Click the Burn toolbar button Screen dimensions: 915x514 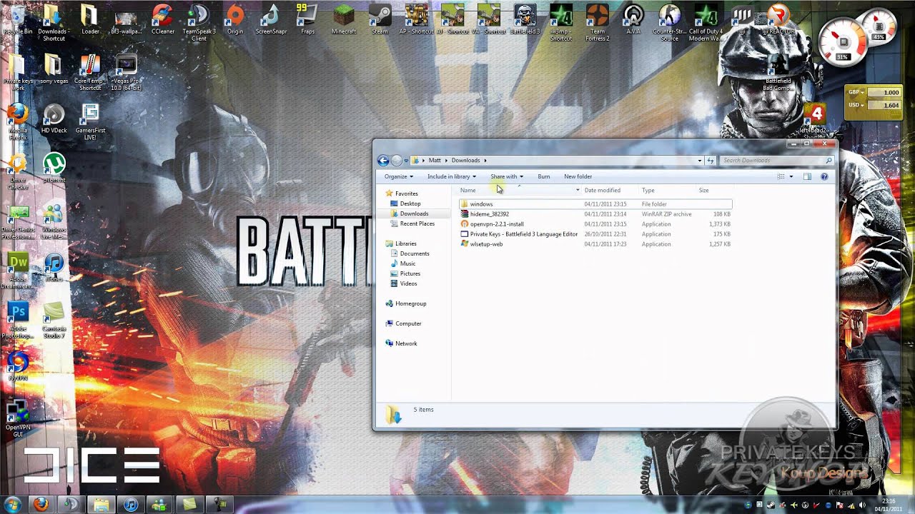[x=544, y=176]
